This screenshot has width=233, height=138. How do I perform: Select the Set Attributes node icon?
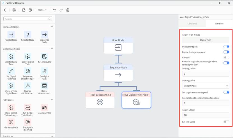44,57
